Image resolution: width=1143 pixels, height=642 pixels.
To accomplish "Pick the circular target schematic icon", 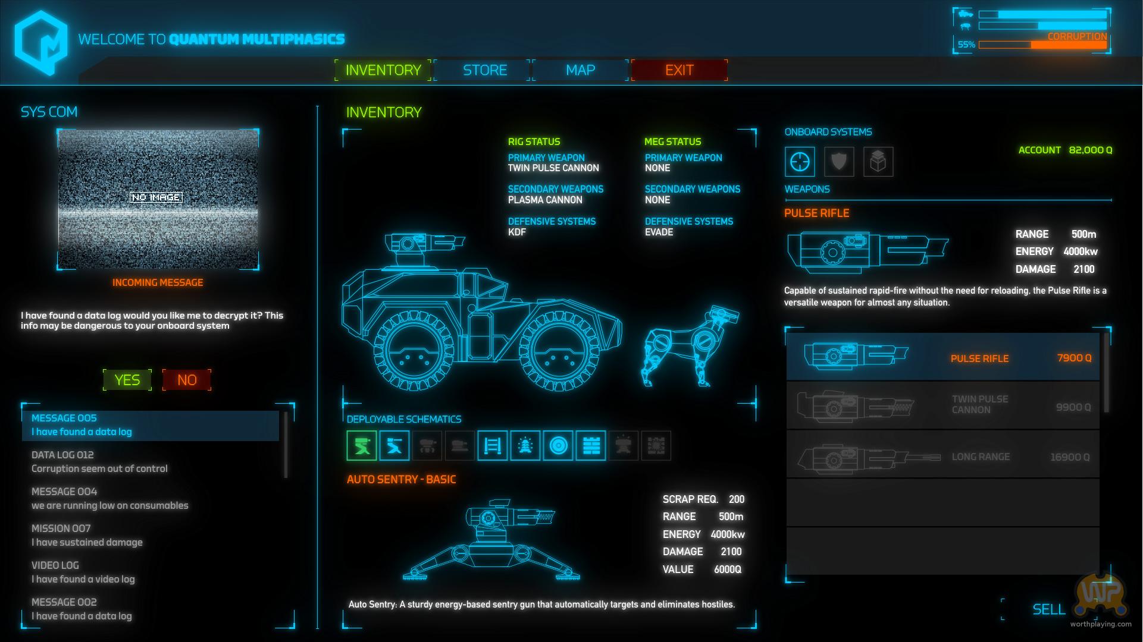I will [x=558, y=446].
